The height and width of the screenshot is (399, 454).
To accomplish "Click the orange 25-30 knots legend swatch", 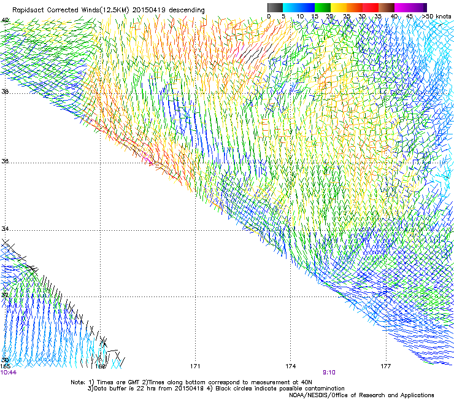I will coord(355,7).
